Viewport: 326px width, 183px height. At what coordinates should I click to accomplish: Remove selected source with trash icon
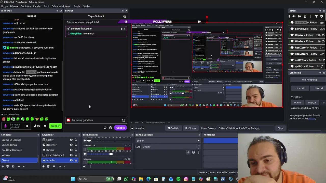(x=48, y=166)
